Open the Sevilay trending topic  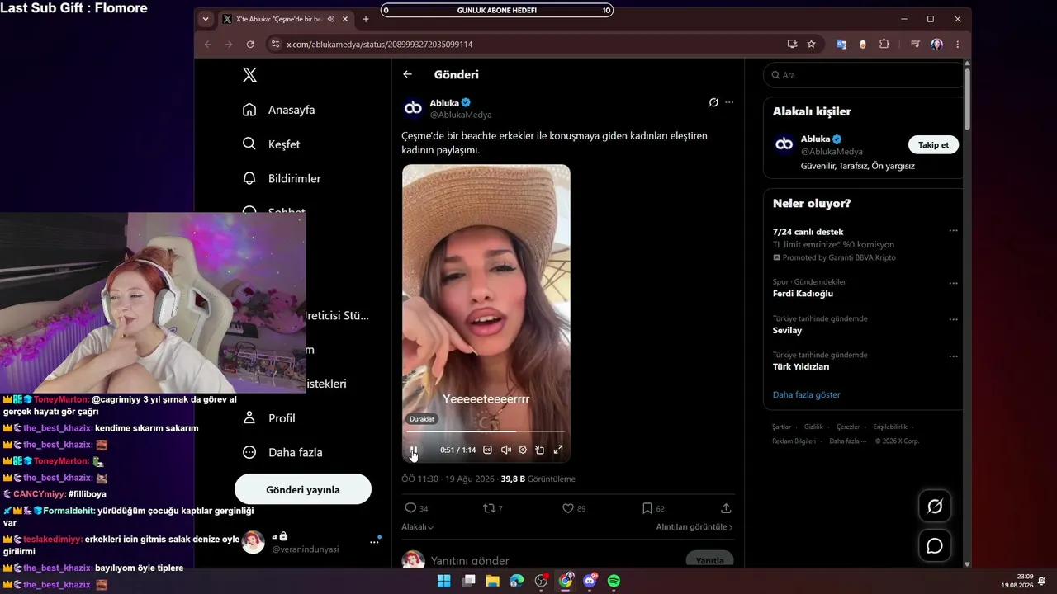pyautogui.click(x=787, y=330)
